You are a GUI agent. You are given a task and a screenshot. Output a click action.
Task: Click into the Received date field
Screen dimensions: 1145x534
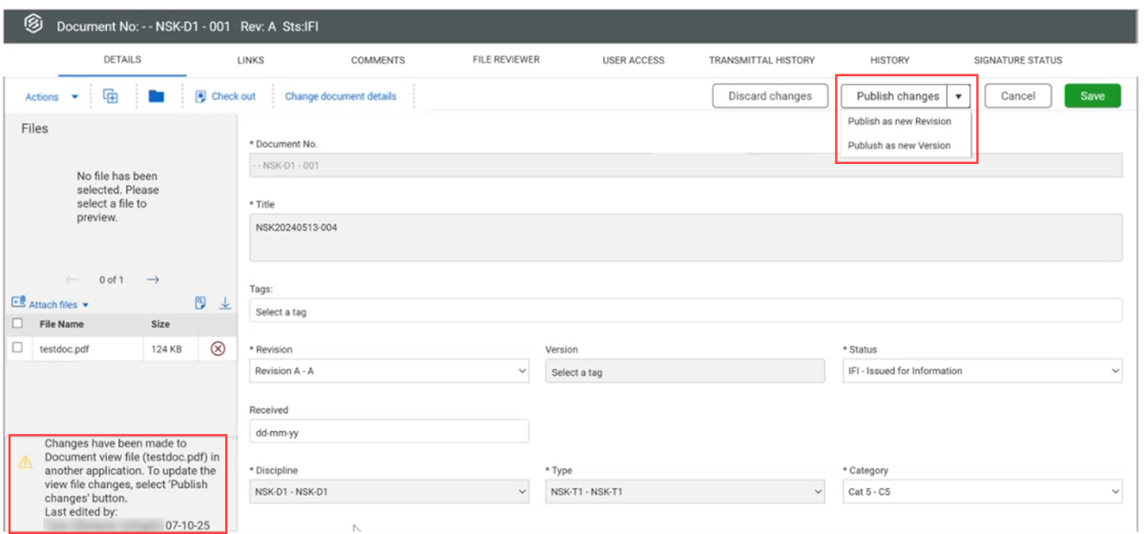388,431
